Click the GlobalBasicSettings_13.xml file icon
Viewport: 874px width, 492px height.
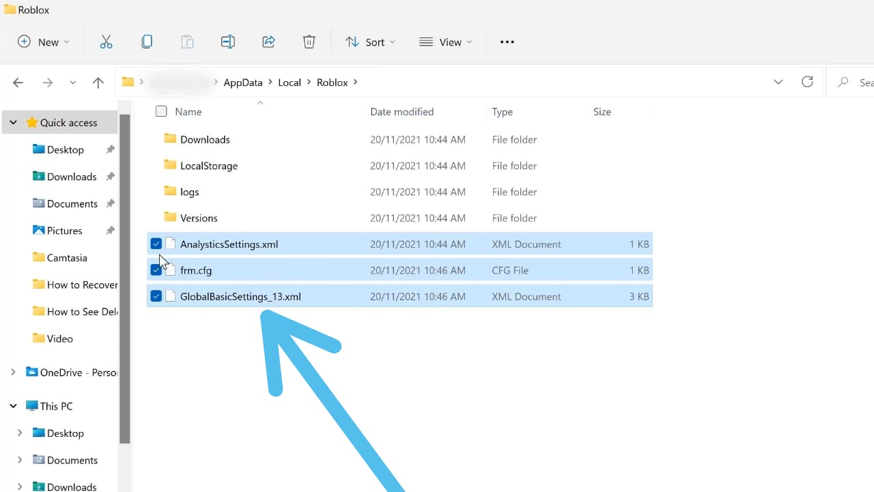(171, 296)
